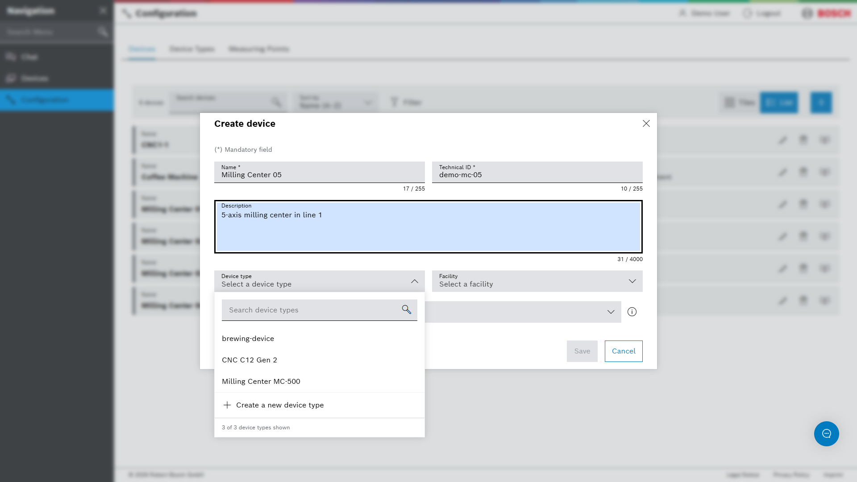Click Create a new device type
Image resolution: width=857 pixels, height=482 pixels.
click(x=319, y=405)
